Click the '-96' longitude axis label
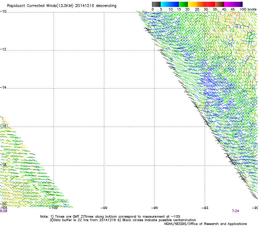This screenshot has width=258, height=226. pos(154,208)
